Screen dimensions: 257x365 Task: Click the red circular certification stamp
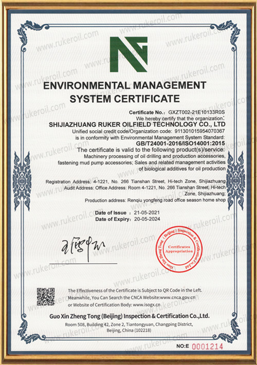coord(179,249)
